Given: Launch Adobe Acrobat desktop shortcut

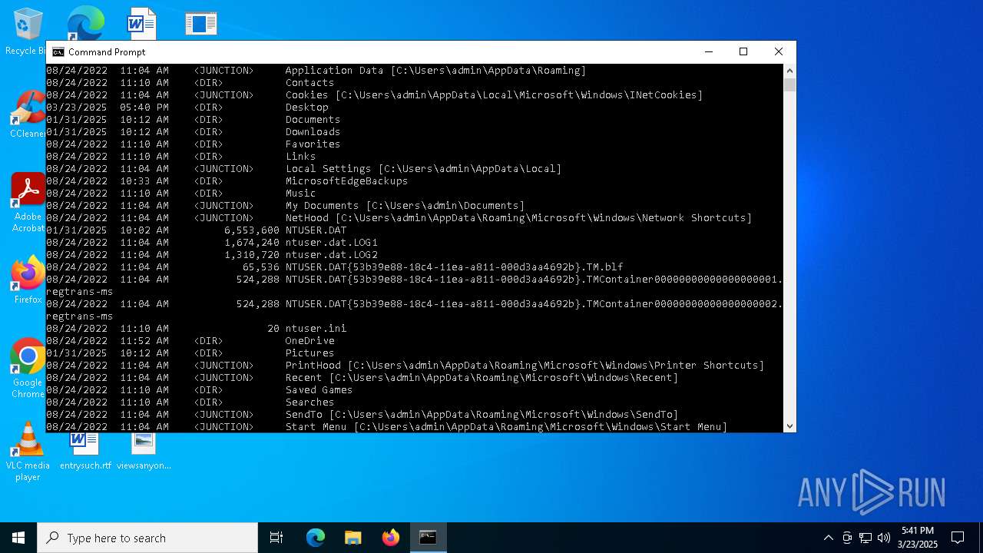Looking at the screenshot, I should tap(28, 202).
